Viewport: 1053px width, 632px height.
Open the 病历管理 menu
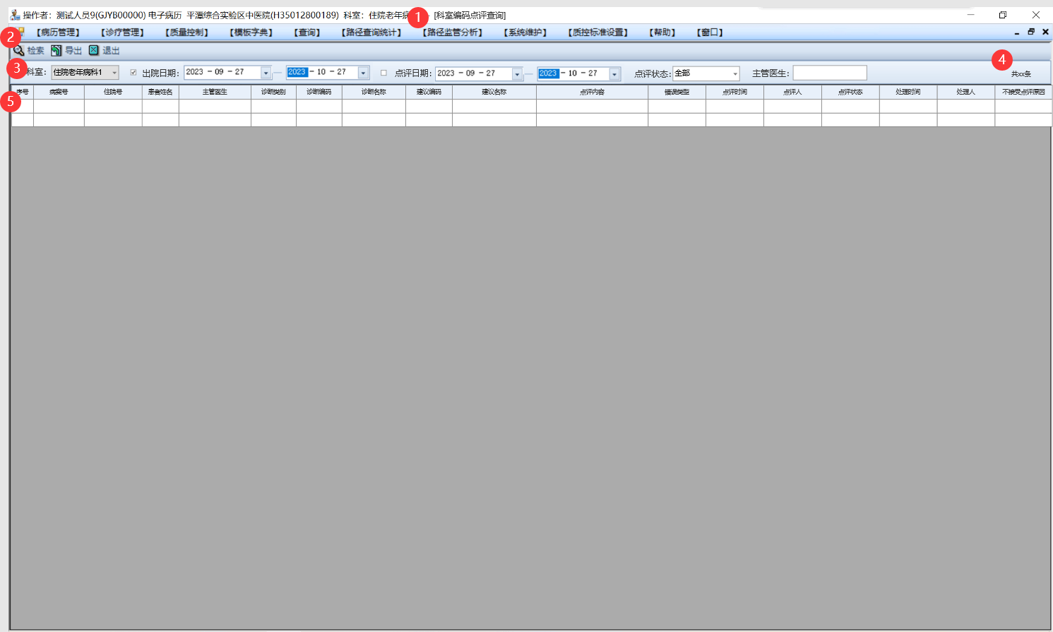point(59,32)
